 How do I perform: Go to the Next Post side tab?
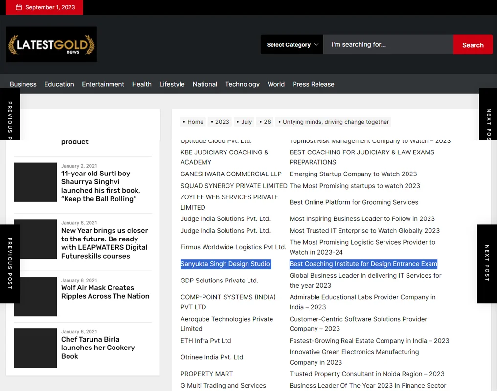point(487,263)
